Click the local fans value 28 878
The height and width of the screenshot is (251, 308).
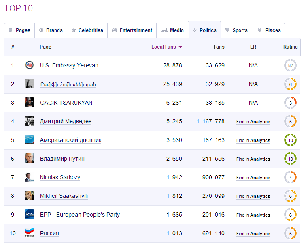[172, 65]
